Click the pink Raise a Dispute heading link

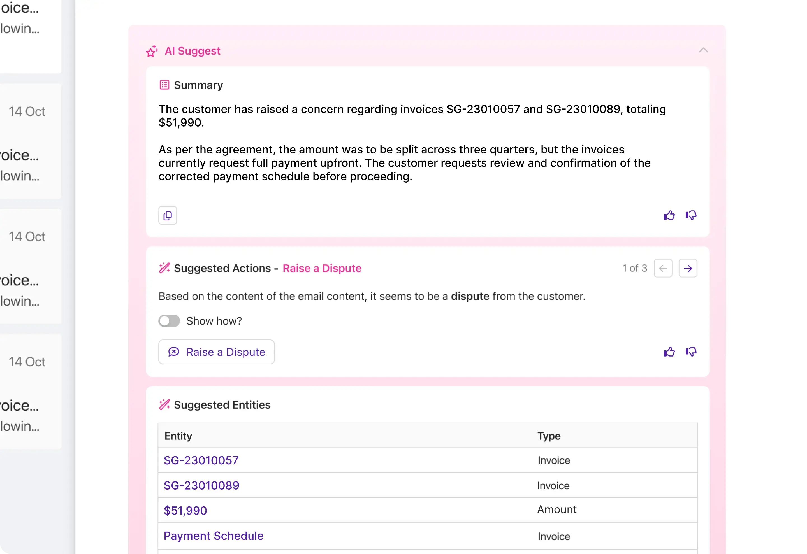pos(322,268)
